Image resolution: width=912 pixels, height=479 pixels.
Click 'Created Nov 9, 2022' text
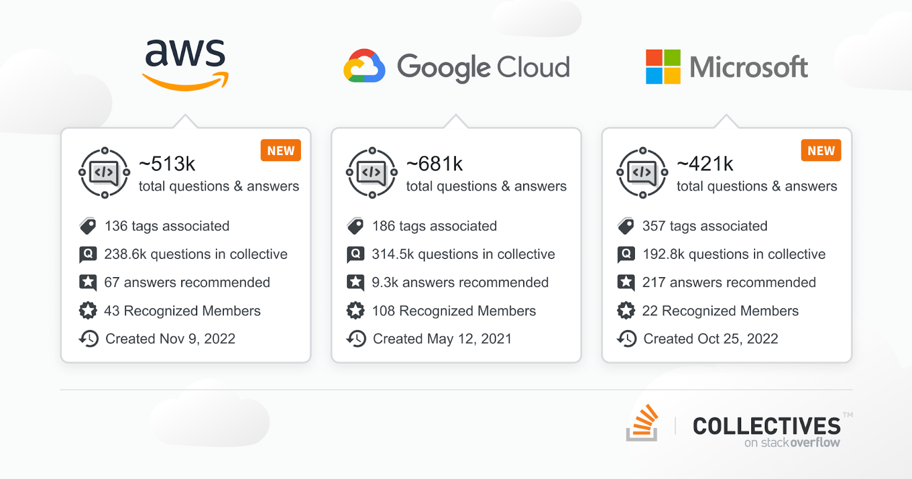170,339
